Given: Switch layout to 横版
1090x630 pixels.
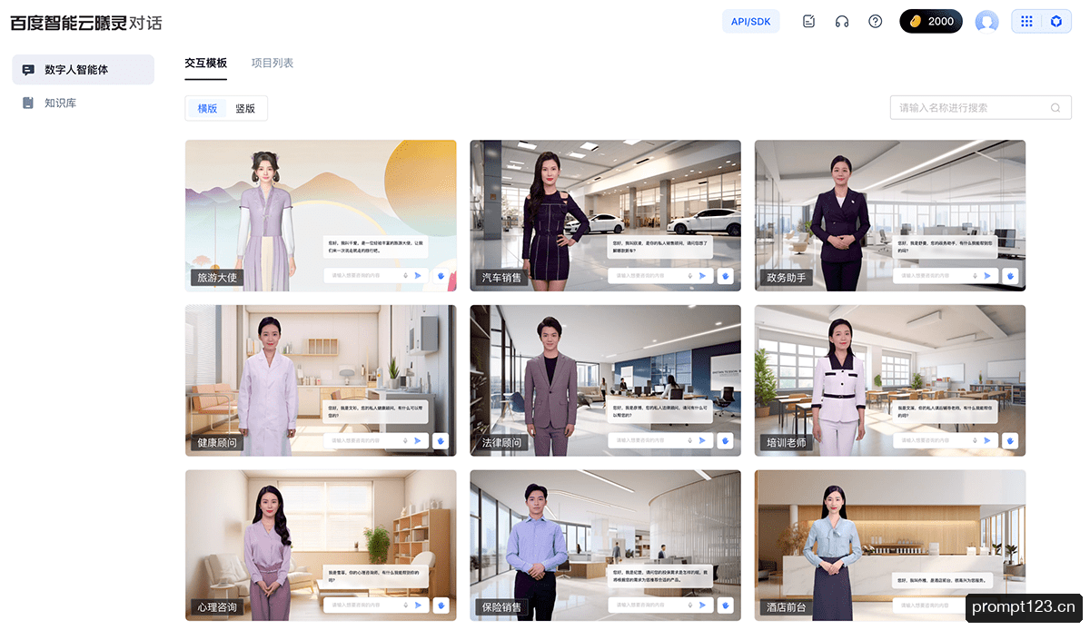Looking at the screenshot, I should pyautogui.click(x=207, y=108).
